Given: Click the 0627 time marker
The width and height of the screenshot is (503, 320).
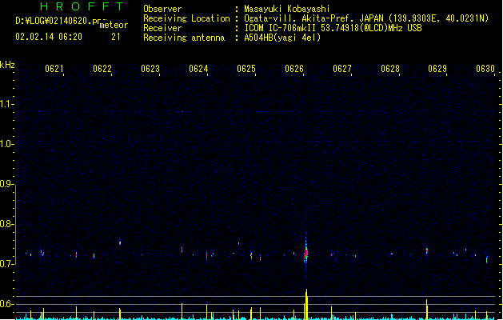Looking at the screenshot, I should click(342, 69).
